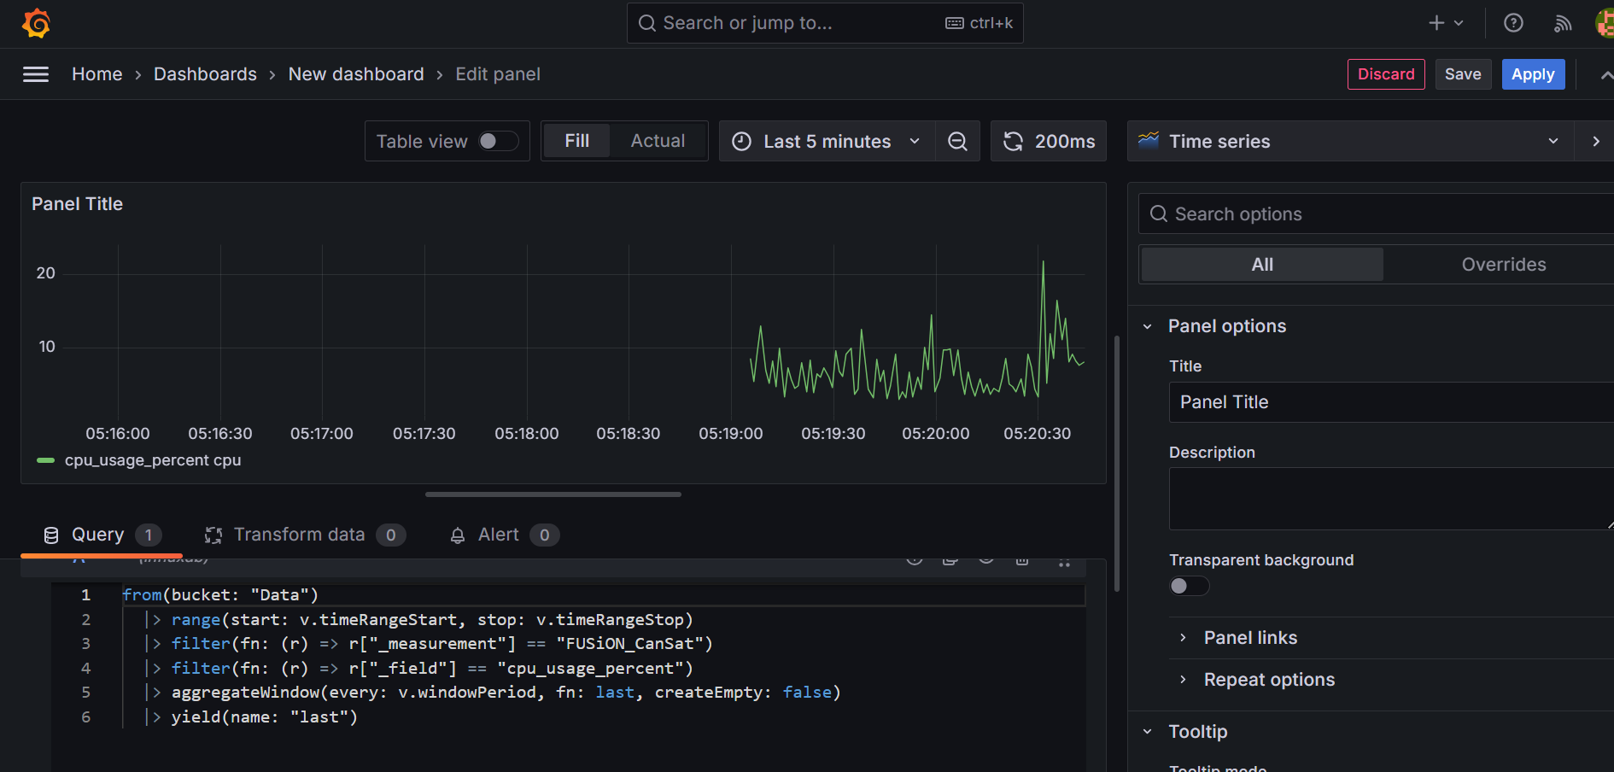This screenshot has width=1614, height=772.
Task: Click the zoom out magnifier next to time range
Action: coord(957,141)
